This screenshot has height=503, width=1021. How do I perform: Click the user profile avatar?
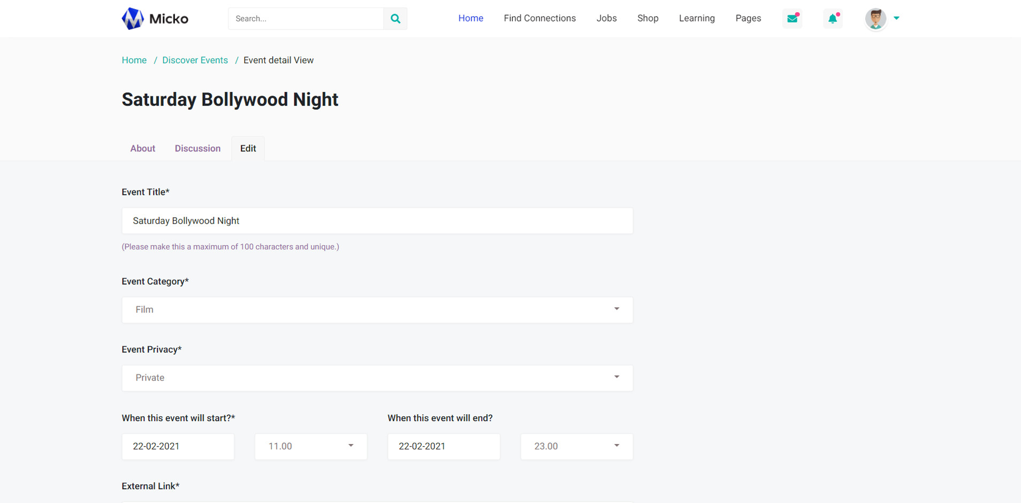point(875,19)
